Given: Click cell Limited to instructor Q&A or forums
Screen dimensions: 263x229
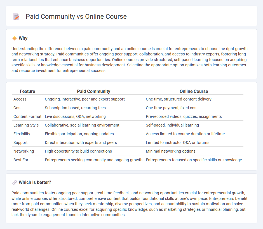Looking at the screenshot, I should coord(194,142).
